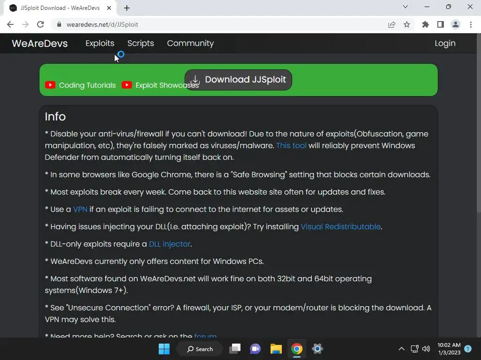Open the notification badge icon
The image size is (481, 360).
[468, 349]
